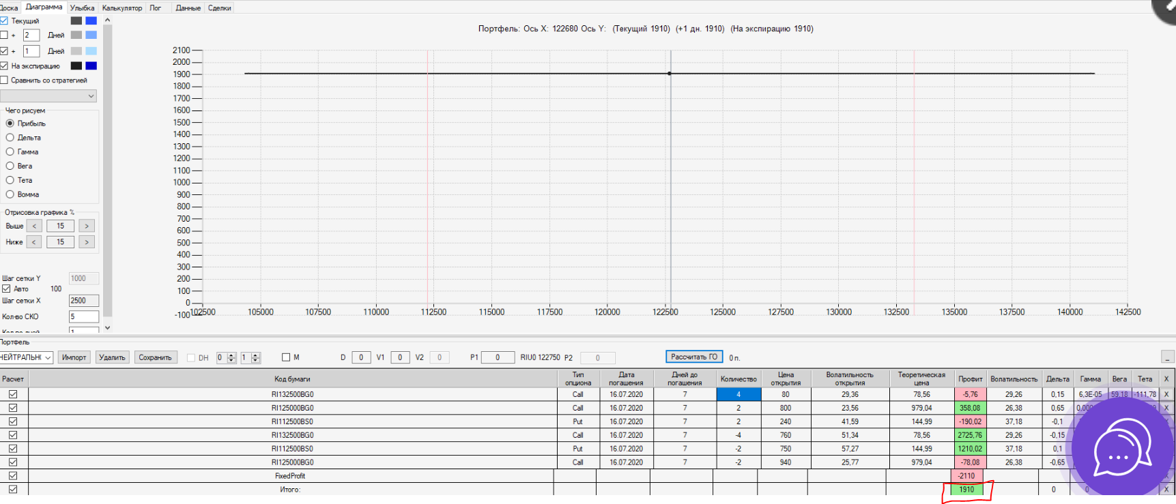
Task: Click the decrease arrow next to Выше
Action: tap(34, 226)
